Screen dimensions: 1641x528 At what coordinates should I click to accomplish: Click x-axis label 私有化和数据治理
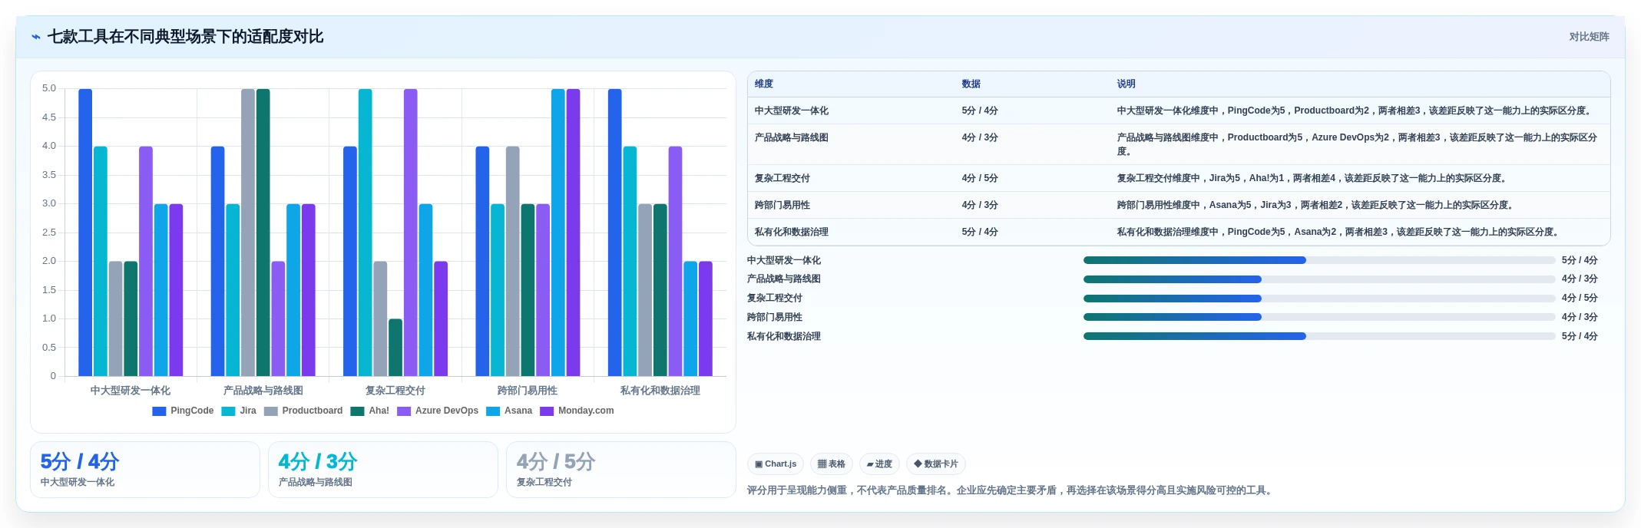[x=660, y=391]
